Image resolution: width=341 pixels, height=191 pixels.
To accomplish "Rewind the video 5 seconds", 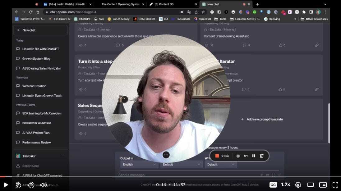I will [18, 185].
